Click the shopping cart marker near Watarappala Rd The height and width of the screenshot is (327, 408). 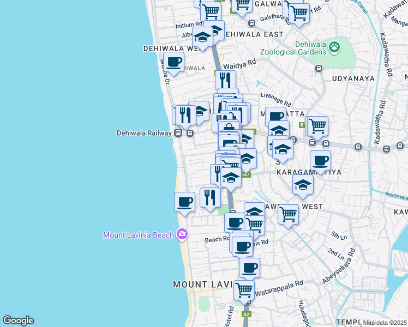click(x=244, y=290)
